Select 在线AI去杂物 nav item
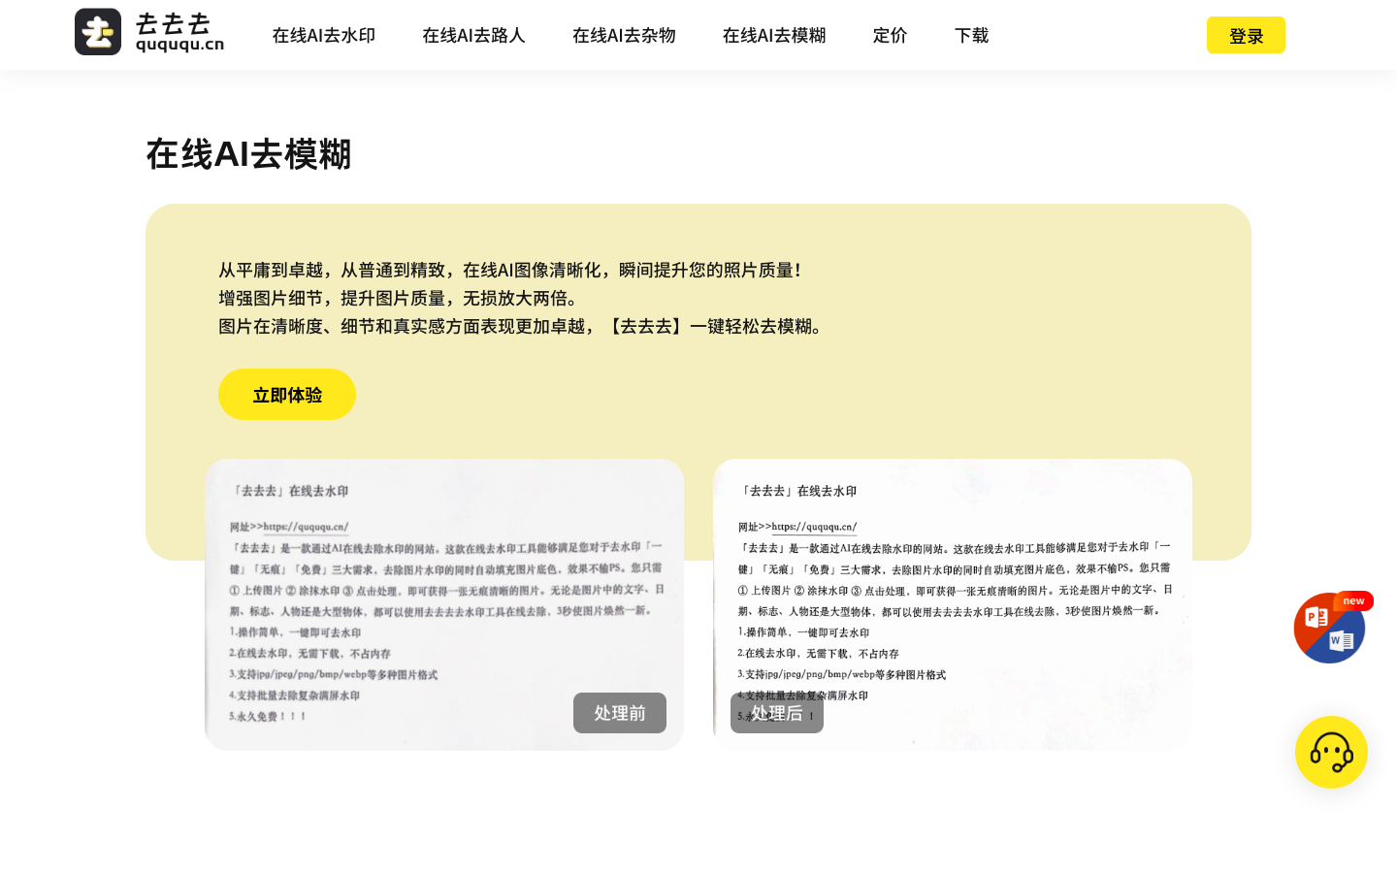Image resolution: width=1397 pixels, height=873 pixels. (624, 36)
